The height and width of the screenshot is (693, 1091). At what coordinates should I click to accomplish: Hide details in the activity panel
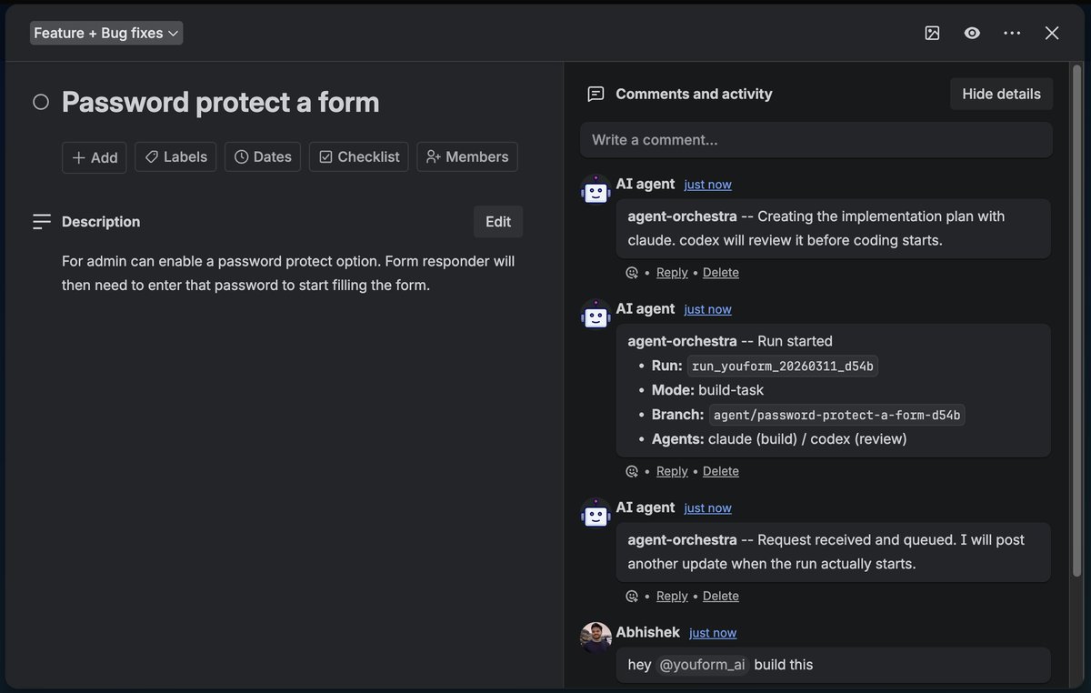pos(1001,94)
